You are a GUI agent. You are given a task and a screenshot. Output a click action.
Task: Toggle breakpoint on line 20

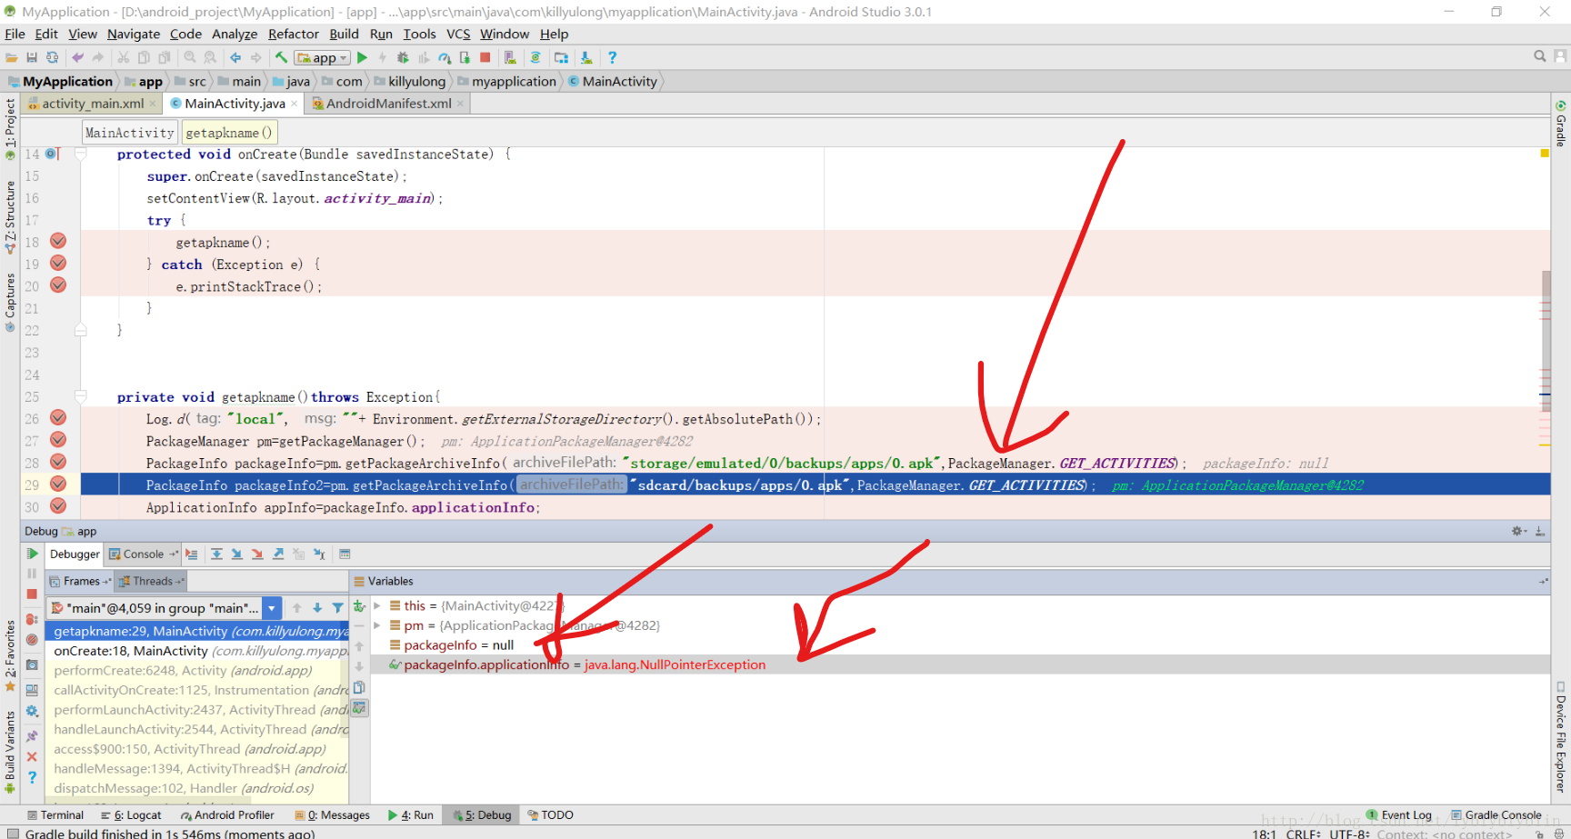tap(58, 285)
